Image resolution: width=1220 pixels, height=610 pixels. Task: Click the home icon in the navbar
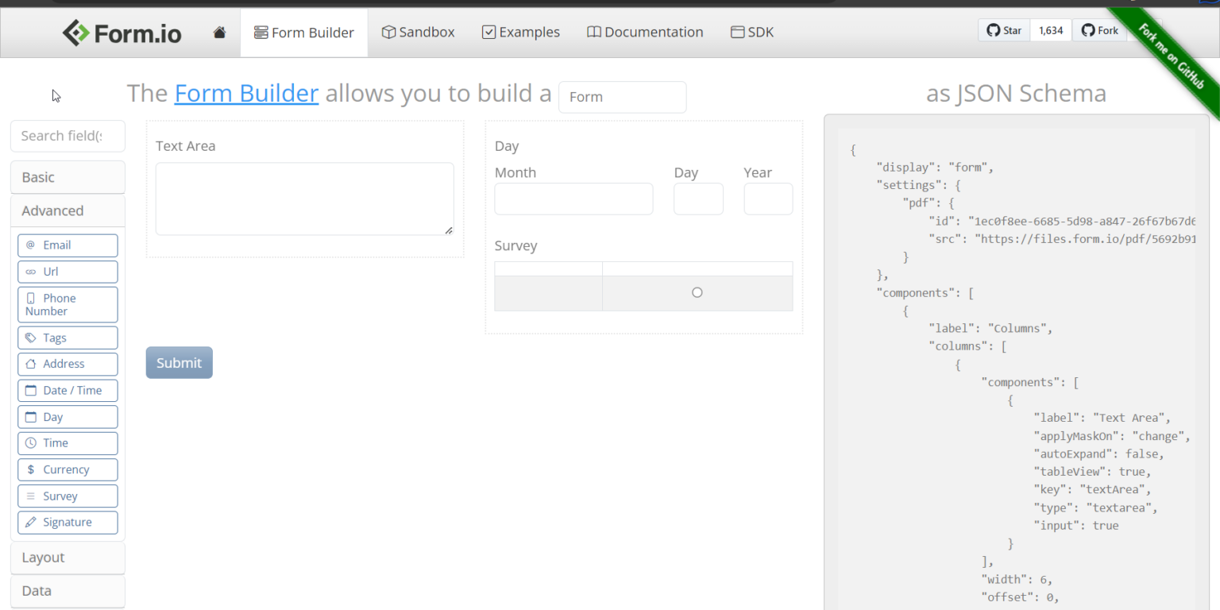pyautogui.click(x=219, y=32)
